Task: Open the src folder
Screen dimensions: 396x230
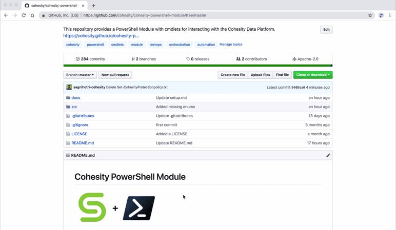Action: click(x=74, y=107)
